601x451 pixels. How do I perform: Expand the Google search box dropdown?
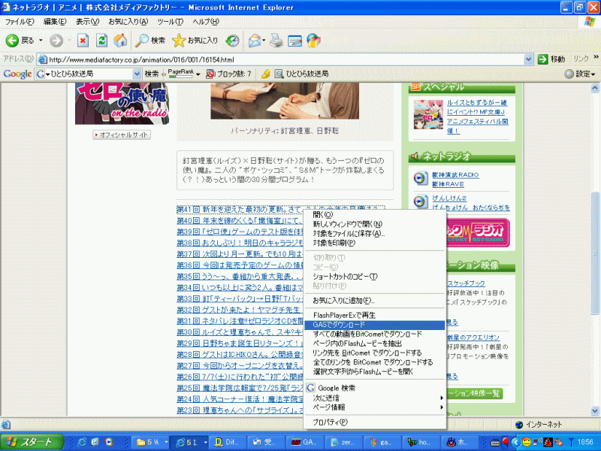point(137,74)
